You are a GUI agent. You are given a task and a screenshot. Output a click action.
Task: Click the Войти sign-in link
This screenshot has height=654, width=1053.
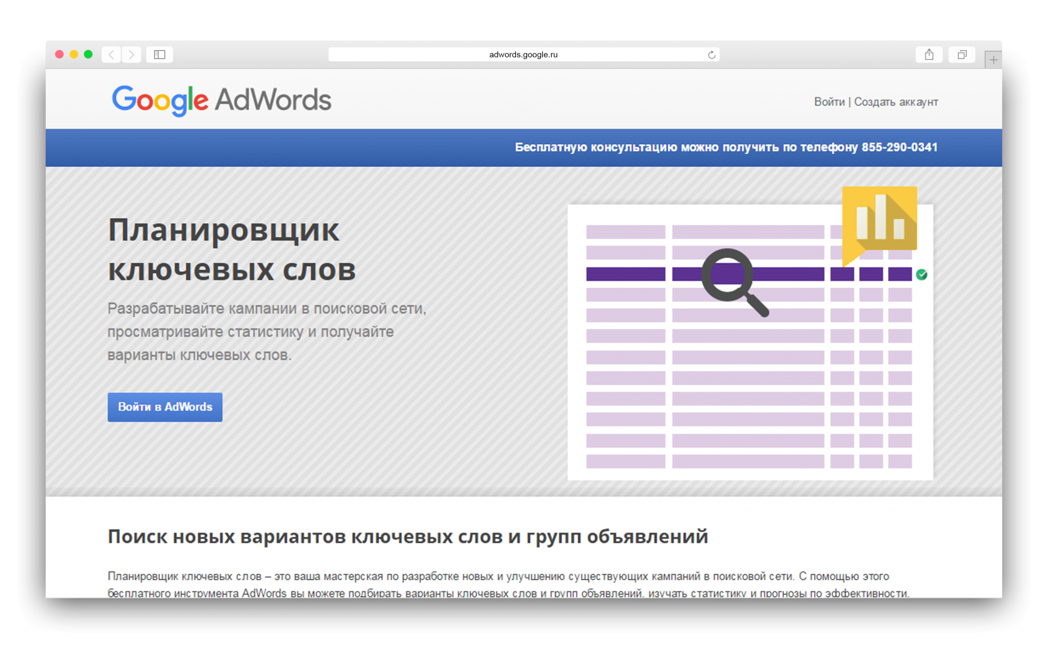[829, 101]
